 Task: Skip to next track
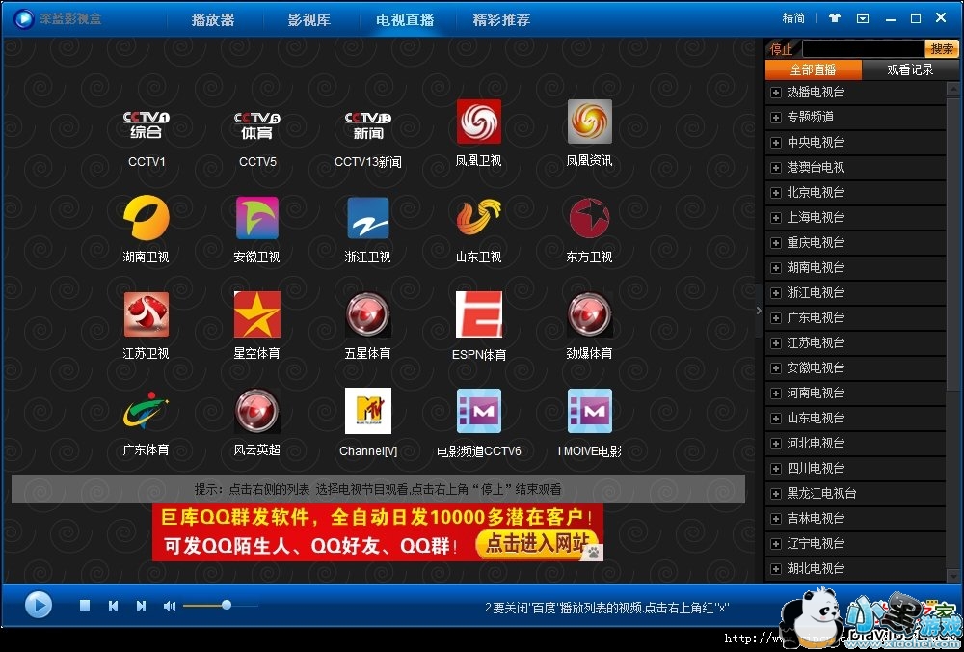[142, 606]
